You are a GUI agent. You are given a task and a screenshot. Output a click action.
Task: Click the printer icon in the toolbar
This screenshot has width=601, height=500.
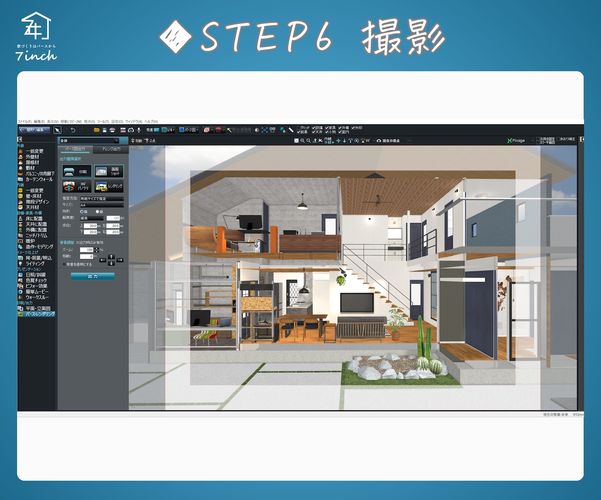112,130
